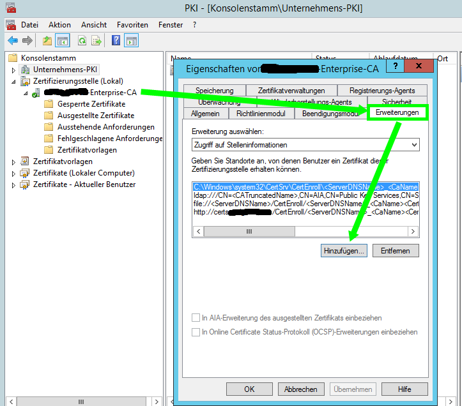Screen dimensions: 462x406
Task: Click the Zertifikate - Aktueller Benutzer icon
Action: pyautogui.click(x=25, y=184)
